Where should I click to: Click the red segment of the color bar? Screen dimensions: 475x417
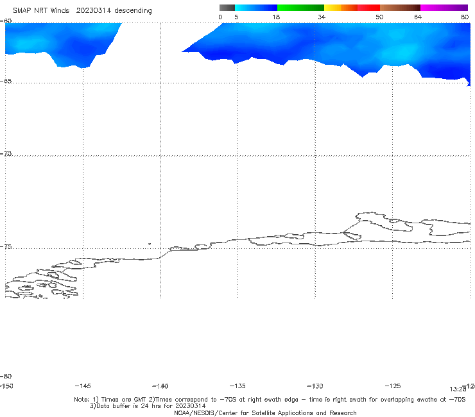[x=368, y=8]
